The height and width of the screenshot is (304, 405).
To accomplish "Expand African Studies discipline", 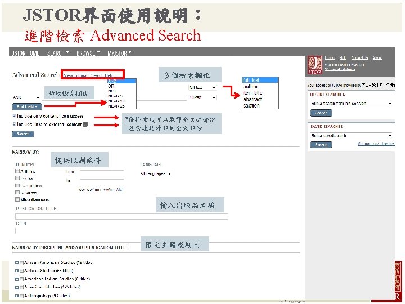I will pos(17,271).
